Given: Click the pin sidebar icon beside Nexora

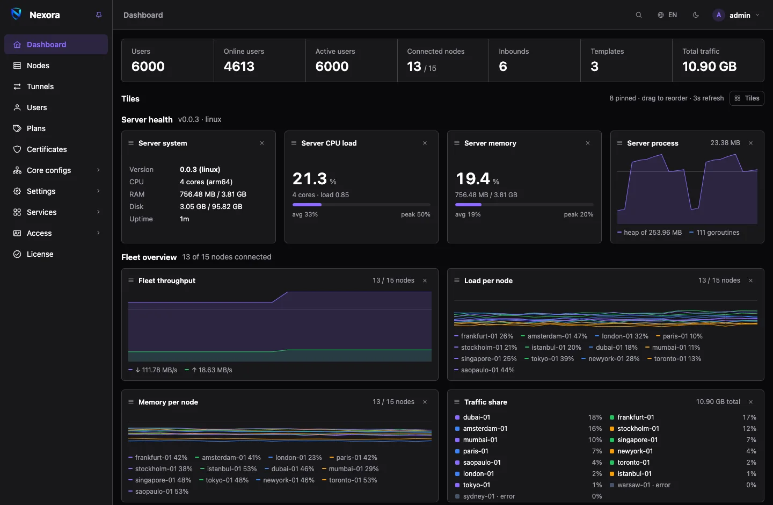Looking at the screenshot, I should (x=99, y=15).
